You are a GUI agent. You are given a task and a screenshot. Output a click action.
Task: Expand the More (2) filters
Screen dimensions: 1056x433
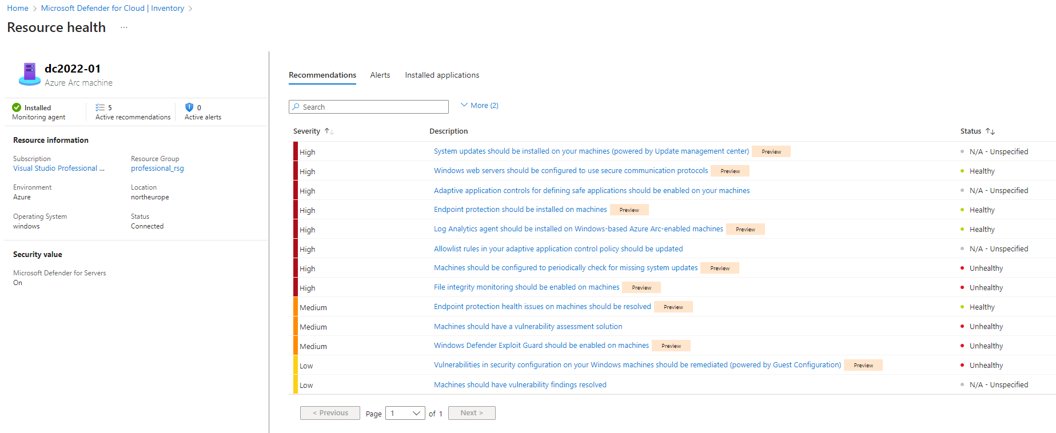pyautogui.click(x=480, y=106)
